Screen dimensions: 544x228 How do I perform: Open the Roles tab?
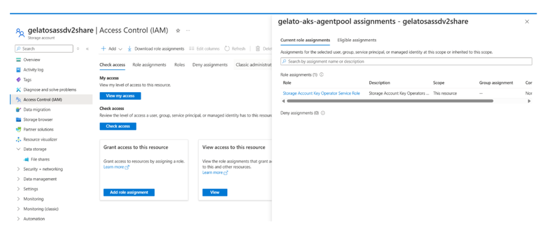coord(179,65)
